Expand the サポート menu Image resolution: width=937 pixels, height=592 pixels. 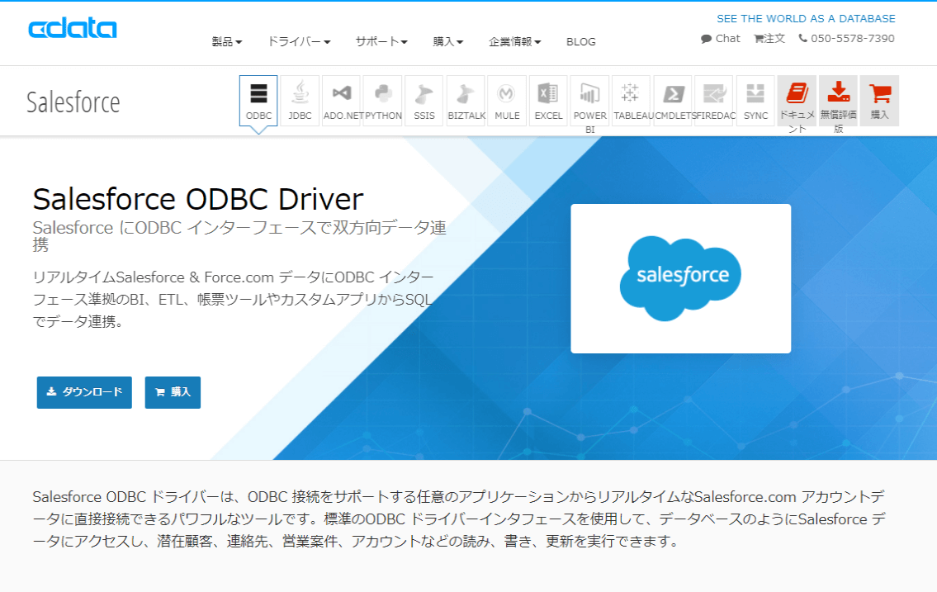381,42
